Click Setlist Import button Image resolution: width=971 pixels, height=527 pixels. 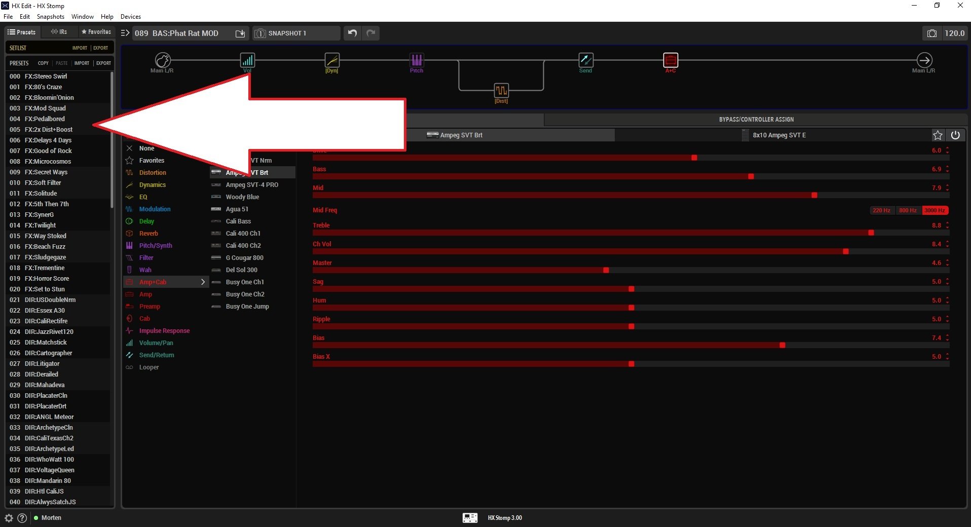tap(80, 48)
